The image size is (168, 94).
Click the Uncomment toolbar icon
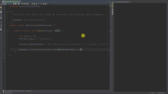click(x=50, y=4)
